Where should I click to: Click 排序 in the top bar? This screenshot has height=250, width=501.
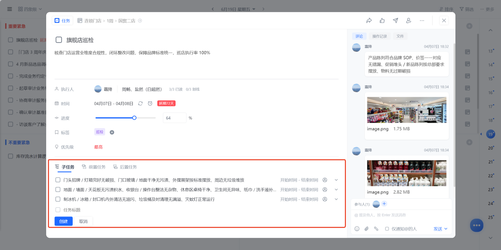point(446,9)
